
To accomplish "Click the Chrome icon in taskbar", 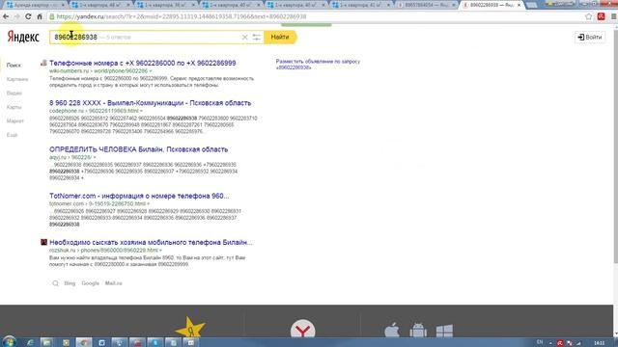I will 84,343.
